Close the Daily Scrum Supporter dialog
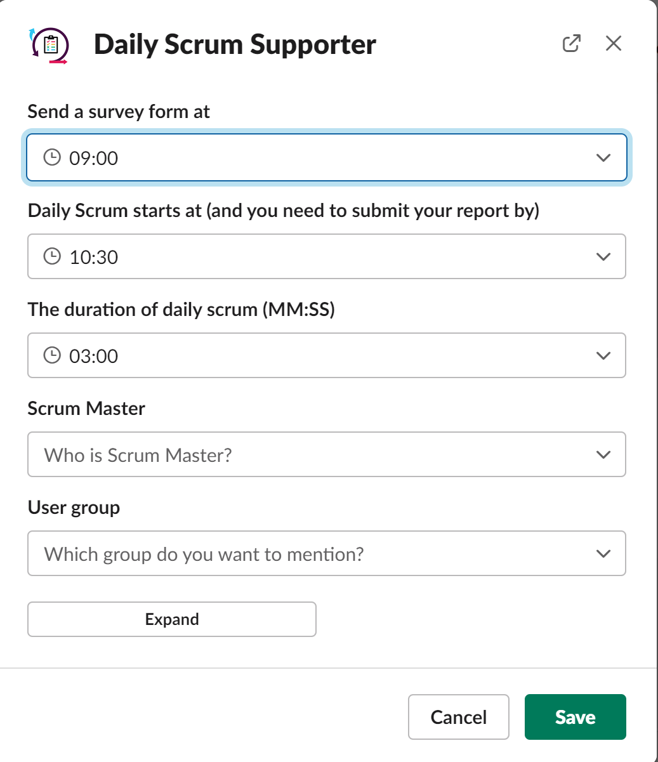Image resolution: width=658 pixels, height=762 pixels. (614, 44)
